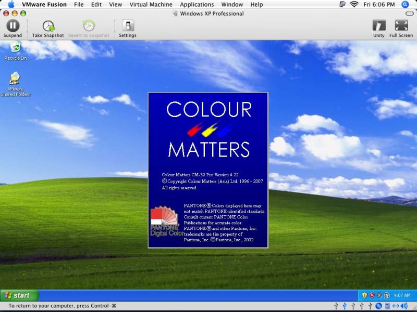The image size is (417, 312).
Task: Click the 'All rights reserved' text
Action: [x=179, y=188]
